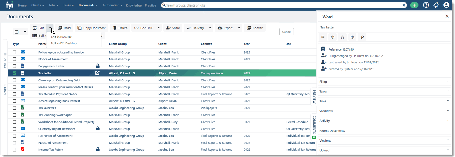This screenshot has height=157, width=455.
Task: Click the task checklist icon in Word panel
Action: [x=323, y=37]
